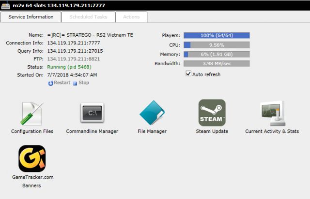Click the Players 100% progress bar
310x199 pixels.
coord(217,36)
